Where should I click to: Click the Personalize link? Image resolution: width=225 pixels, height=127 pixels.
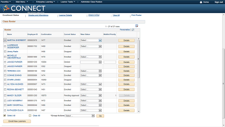tap(125, 30)
